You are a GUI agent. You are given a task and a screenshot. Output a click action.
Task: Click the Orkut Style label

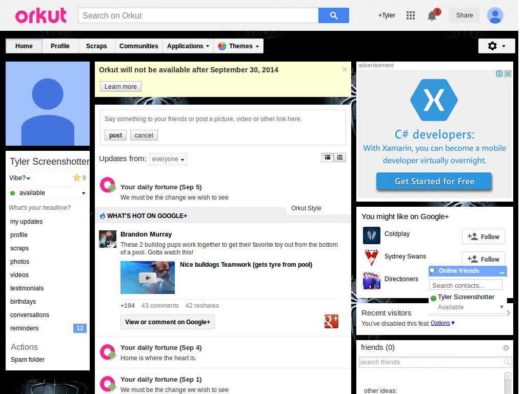[306, 208]
